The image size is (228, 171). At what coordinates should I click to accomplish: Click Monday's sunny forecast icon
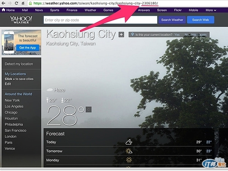click(129, 160)
